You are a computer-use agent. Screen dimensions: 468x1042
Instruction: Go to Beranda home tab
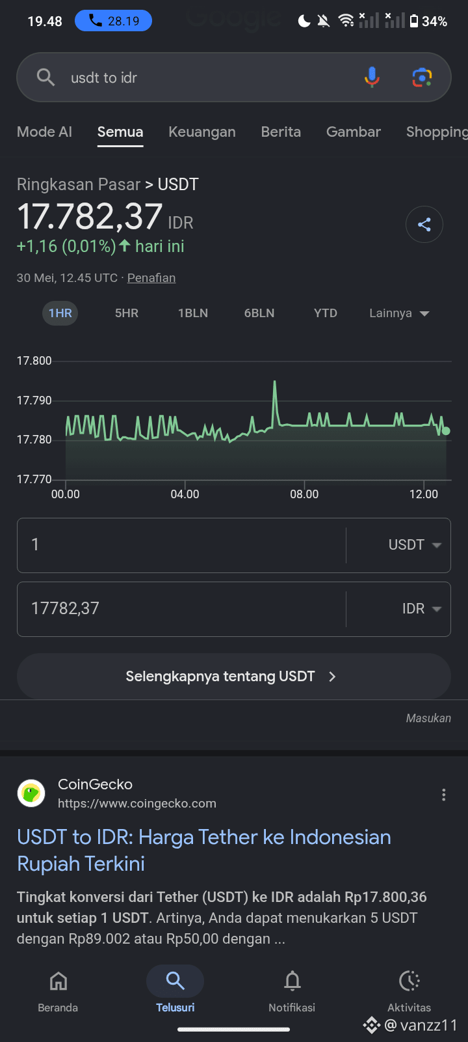tap(58, 991)
